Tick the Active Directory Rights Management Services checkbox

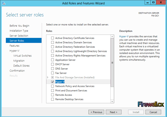(x=52, y=55)
